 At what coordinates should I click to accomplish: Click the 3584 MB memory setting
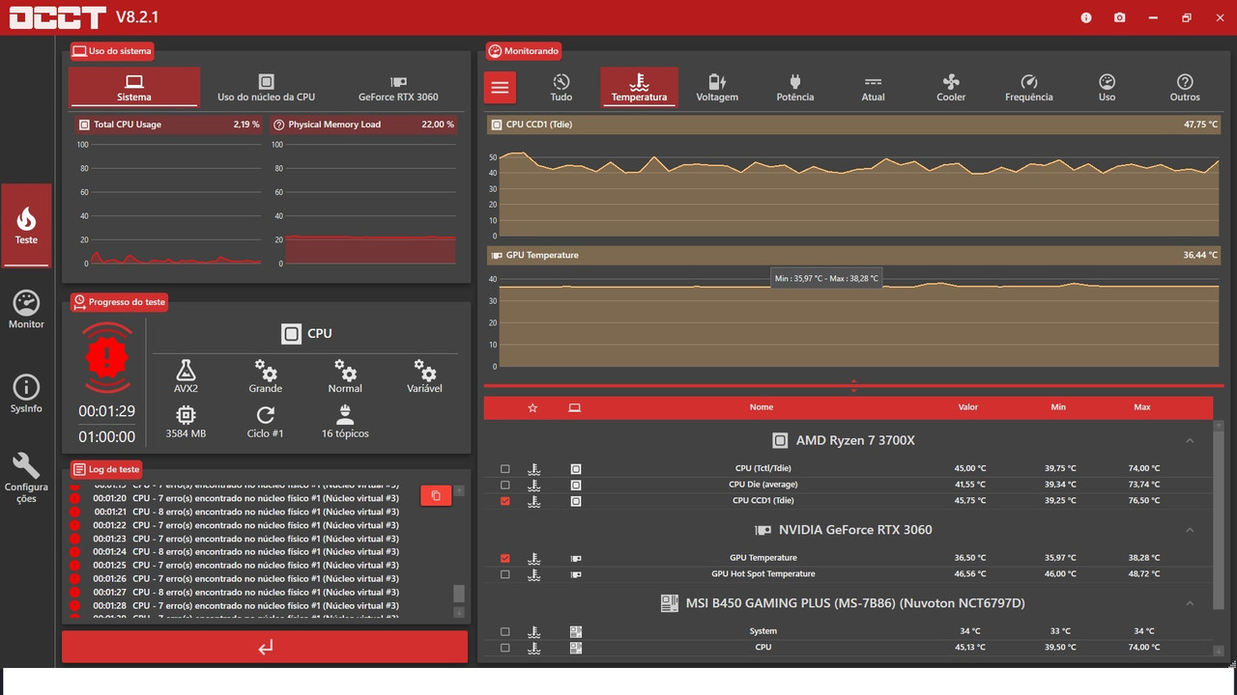(x=187, y=422)
